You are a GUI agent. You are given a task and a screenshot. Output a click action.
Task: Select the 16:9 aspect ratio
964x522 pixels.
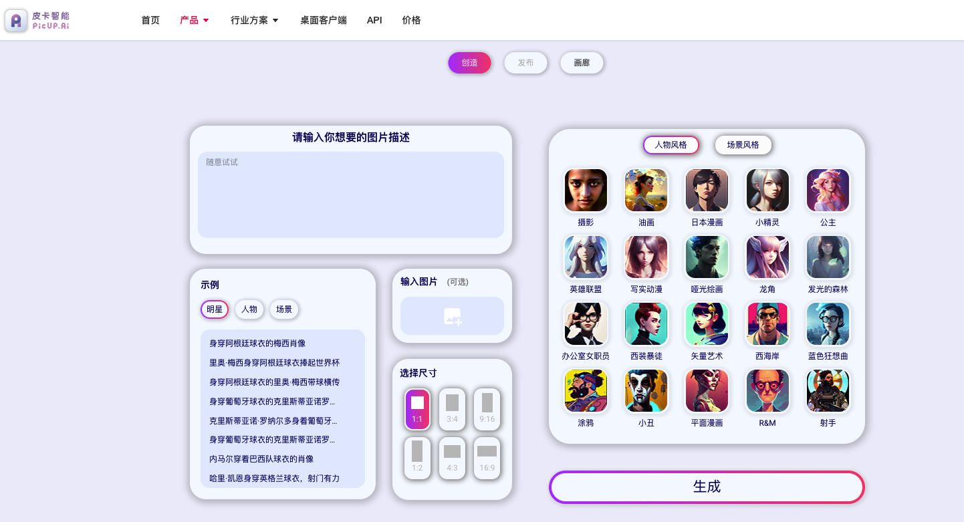(487, 459)
